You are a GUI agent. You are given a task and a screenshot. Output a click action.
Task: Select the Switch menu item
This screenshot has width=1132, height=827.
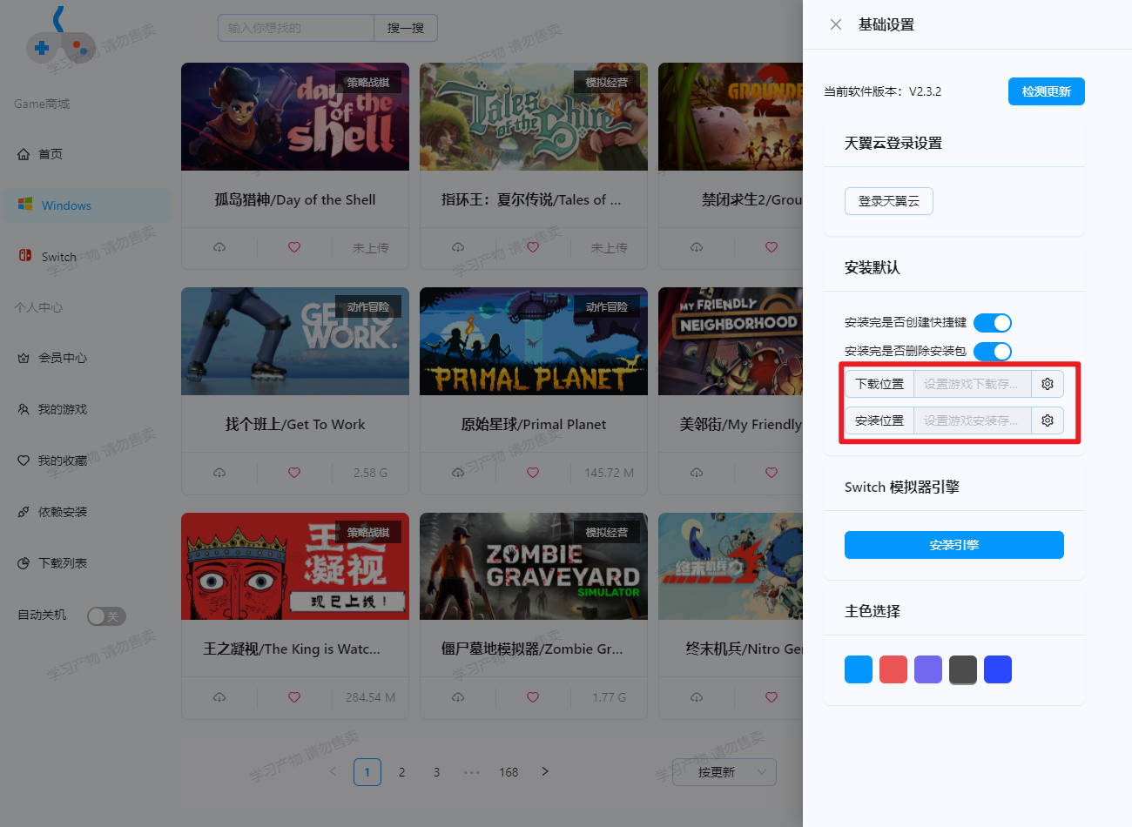[87, 257]
